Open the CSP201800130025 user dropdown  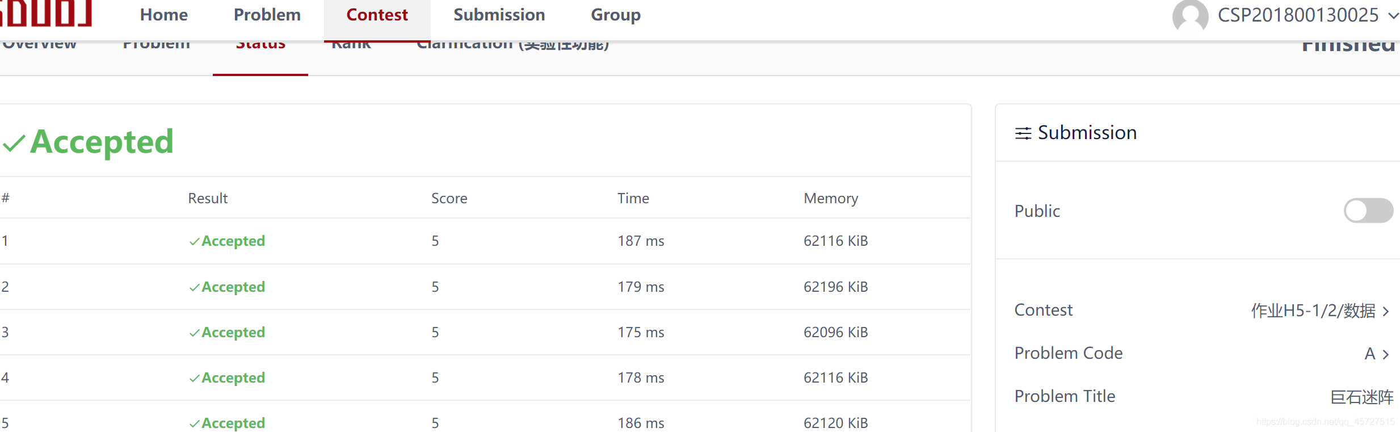coord(1393,16)
